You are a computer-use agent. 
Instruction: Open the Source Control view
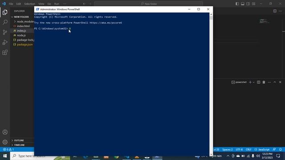(5, 32)
